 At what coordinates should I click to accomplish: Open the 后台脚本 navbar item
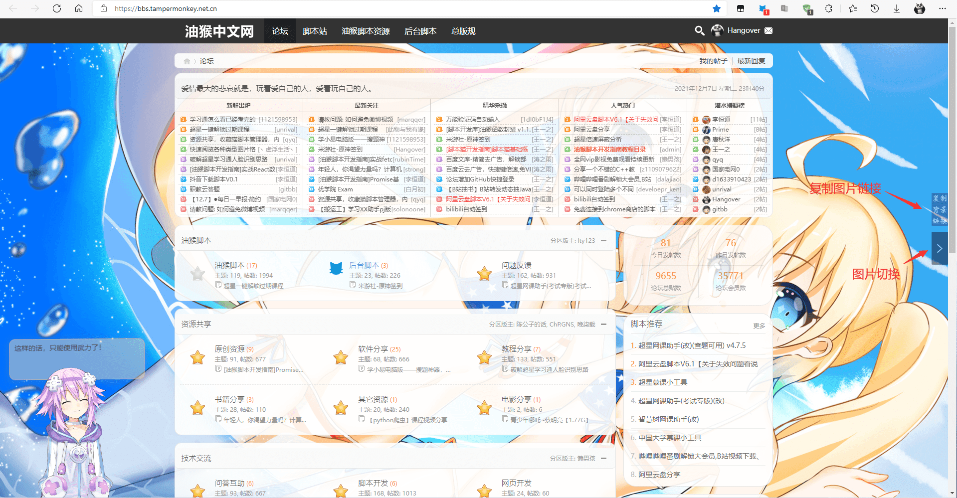(420, 31)
